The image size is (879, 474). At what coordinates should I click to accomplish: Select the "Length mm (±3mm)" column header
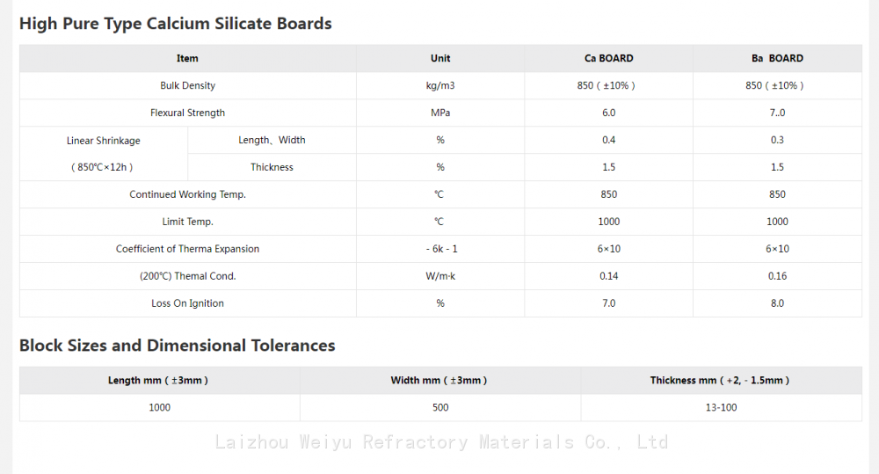[x=159, y=380]
